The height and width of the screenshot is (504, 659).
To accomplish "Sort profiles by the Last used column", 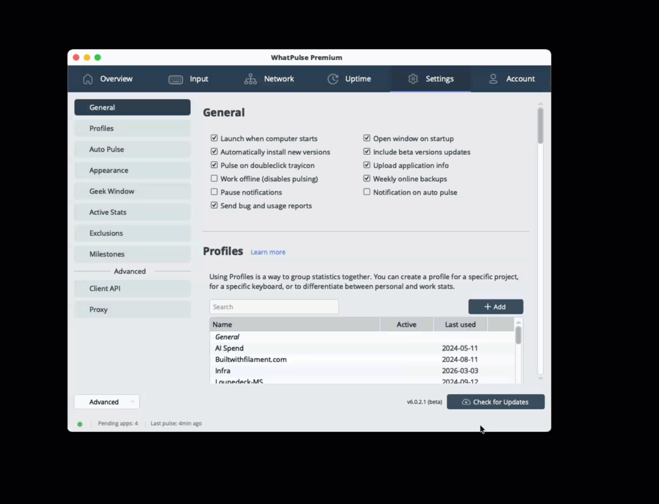I will [460, 325].
